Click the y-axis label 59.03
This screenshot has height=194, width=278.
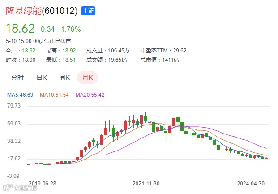point(14,124)
